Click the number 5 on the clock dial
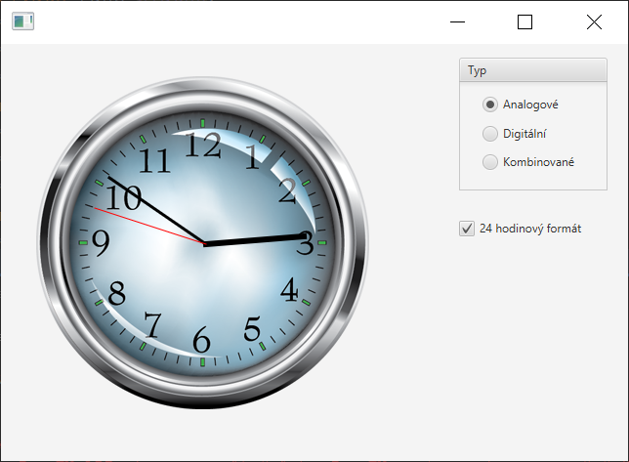Image resolution: width=629 pixels, height=462 pixels. click(x=252, y=329)
